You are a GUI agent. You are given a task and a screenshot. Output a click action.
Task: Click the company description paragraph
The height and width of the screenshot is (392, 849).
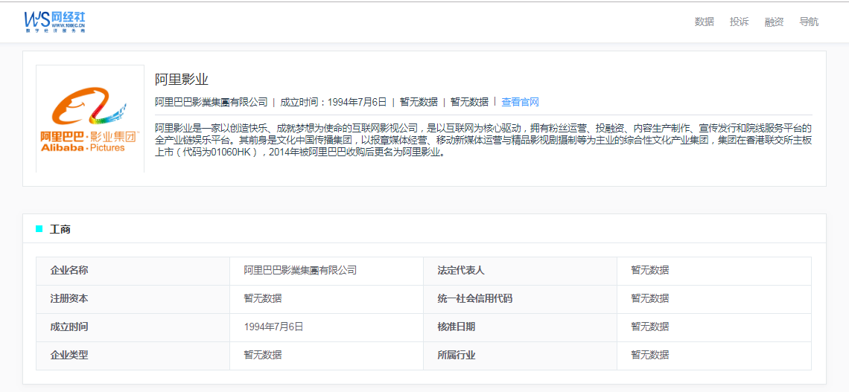pyautogui.click(x=483, y=140)
